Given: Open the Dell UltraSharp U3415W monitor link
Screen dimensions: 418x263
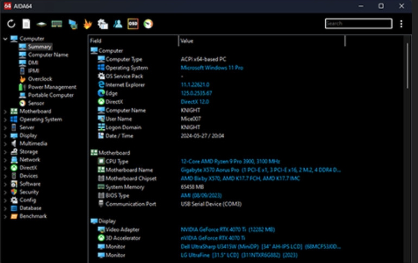Looking at the screenshot, I should coord(261,247).
